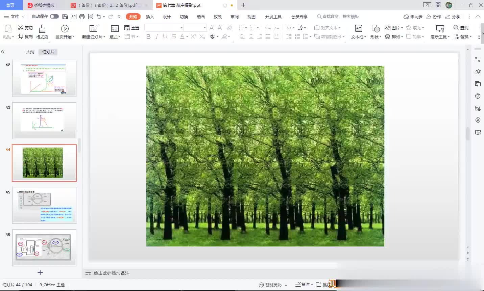The image size is (484, 291).
Task: Click the print icon in quick access bar
Action: point(82,17)
